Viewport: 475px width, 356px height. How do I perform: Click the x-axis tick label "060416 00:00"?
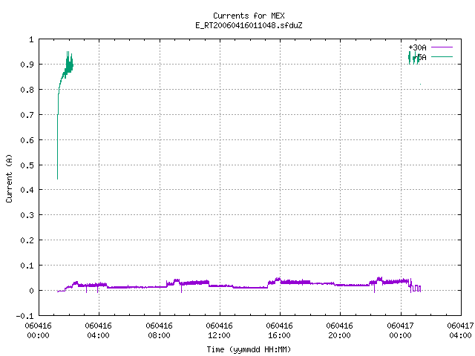point(38,331)
